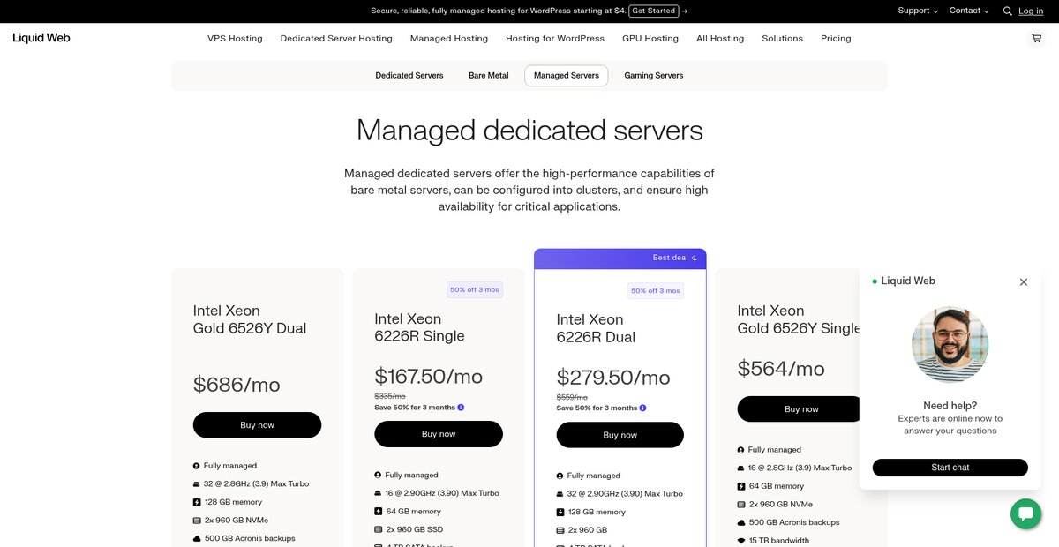Click the info icon under $279.50/mo

pyautogui.click(x=642, y=408)
